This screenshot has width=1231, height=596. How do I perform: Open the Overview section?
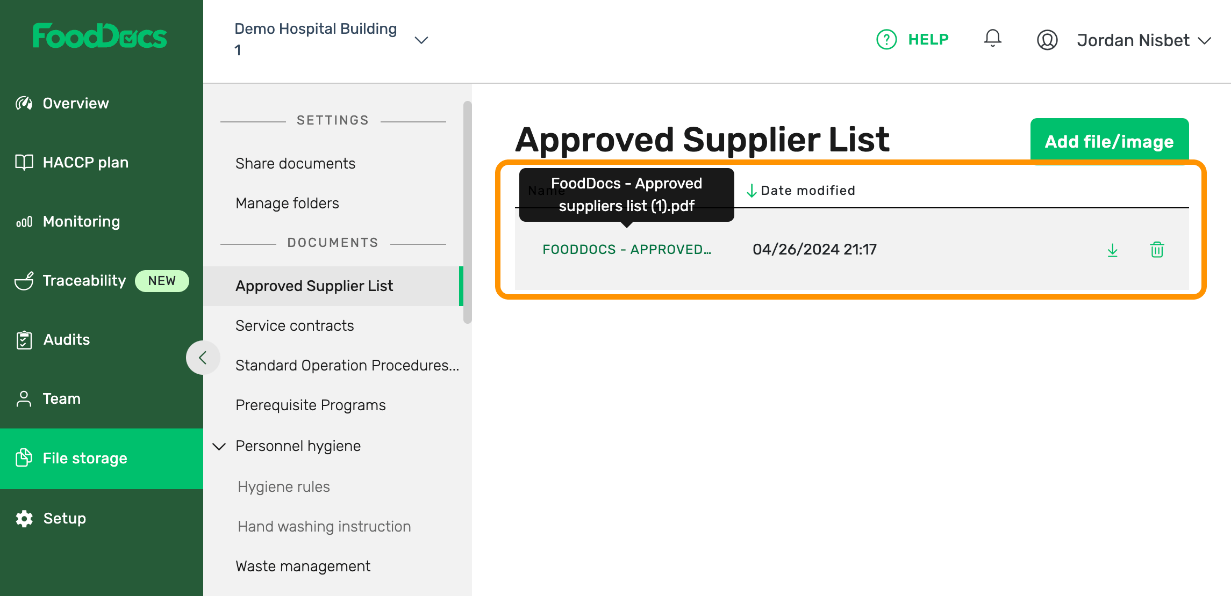[75, 103]
